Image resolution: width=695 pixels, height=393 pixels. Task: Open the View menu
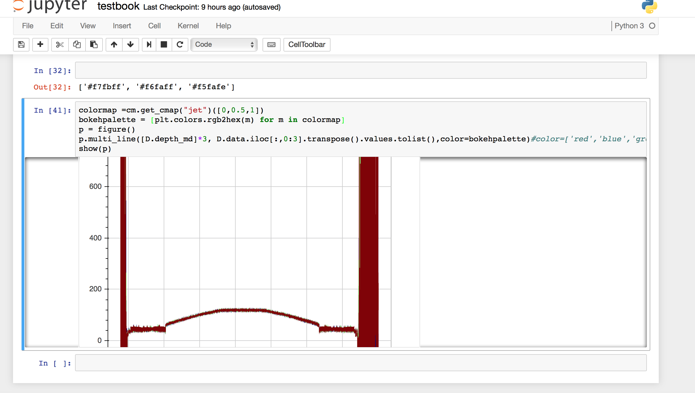[x=88, y=26]
